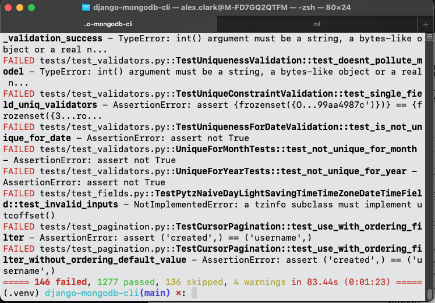
Task: Click the text '4 warnings'
Action: pyautogui.click(x=259, y=282)
